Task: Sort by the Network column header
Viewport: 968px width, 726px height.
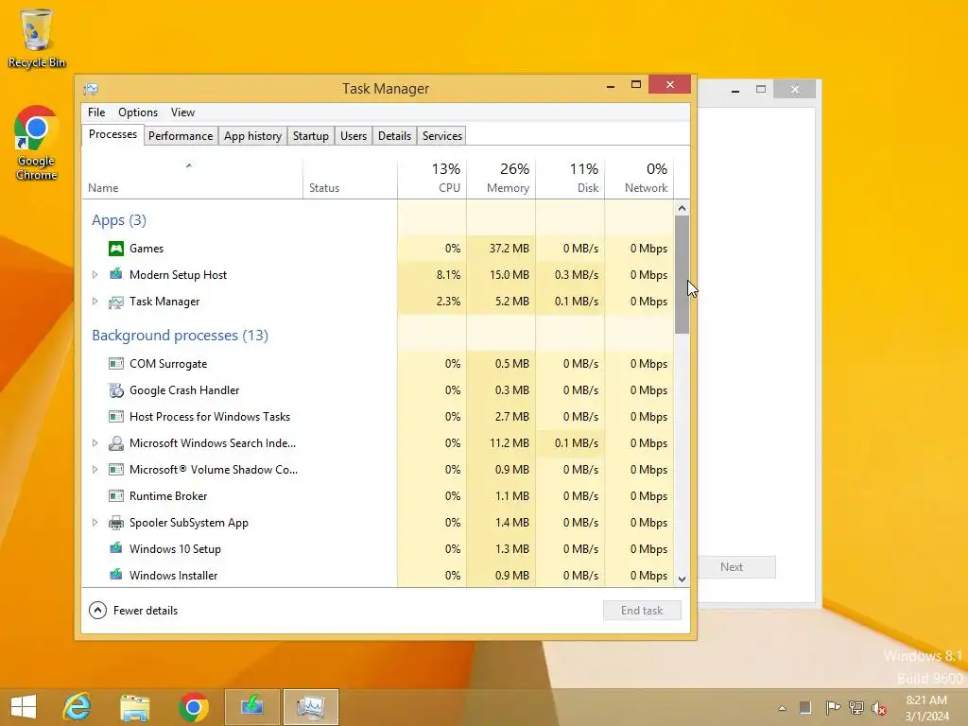Action: [x=639, y=177]
